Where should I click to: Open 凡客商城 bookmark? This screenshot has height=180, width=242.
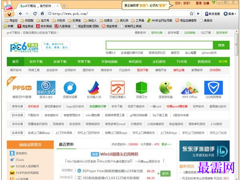tap(63, 26)
